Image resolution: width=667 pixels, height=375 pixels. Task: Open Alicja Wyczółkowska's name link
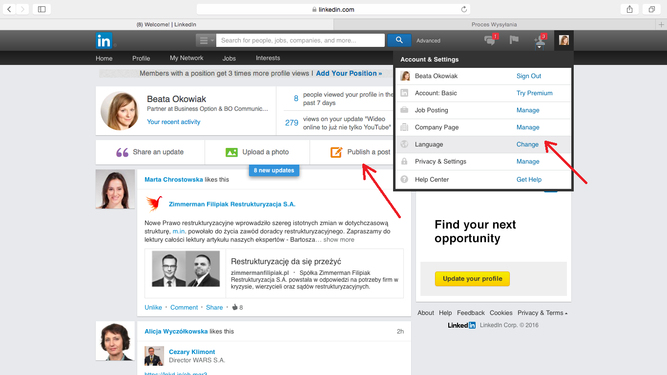point(176,332)
